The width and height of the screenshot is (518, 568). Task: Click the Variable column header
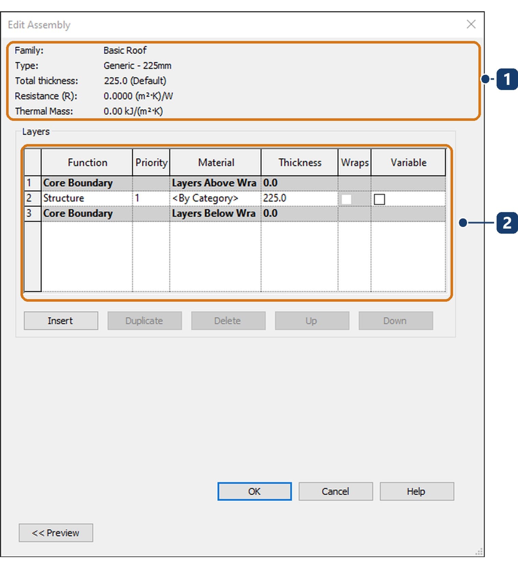point(408,162)
